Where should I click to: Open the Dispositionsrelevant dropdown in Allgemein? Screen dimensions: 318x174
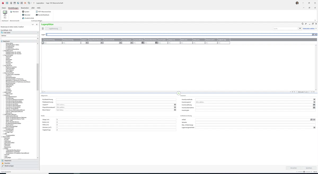[x=175, y=107]
